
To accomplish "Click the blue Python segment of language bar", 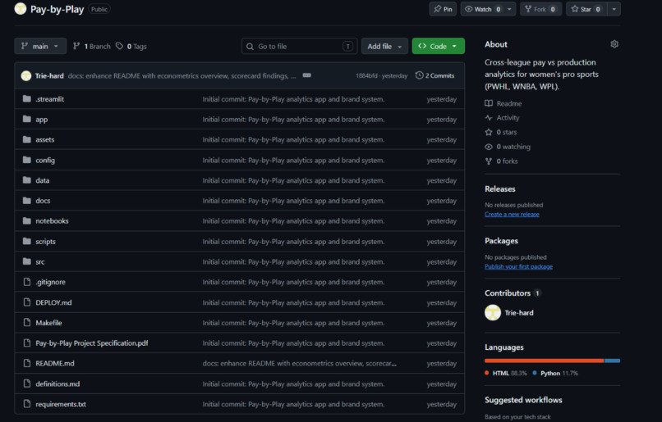I will 612,361.
